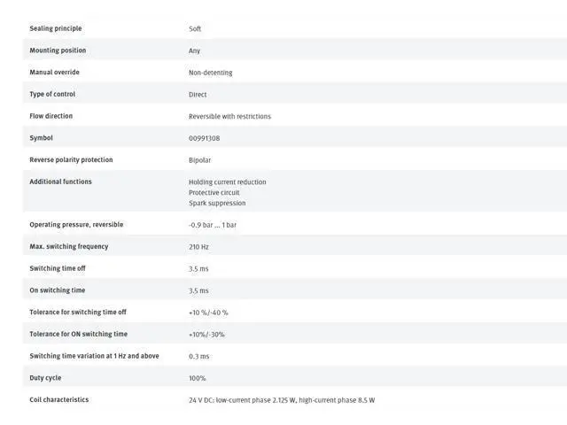Select the Reverse polarity protection label
Screen dimensions: 567x425
pos(71,159)
